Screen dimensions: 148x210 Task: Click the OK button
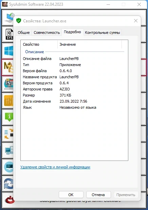tap(71, 195)
